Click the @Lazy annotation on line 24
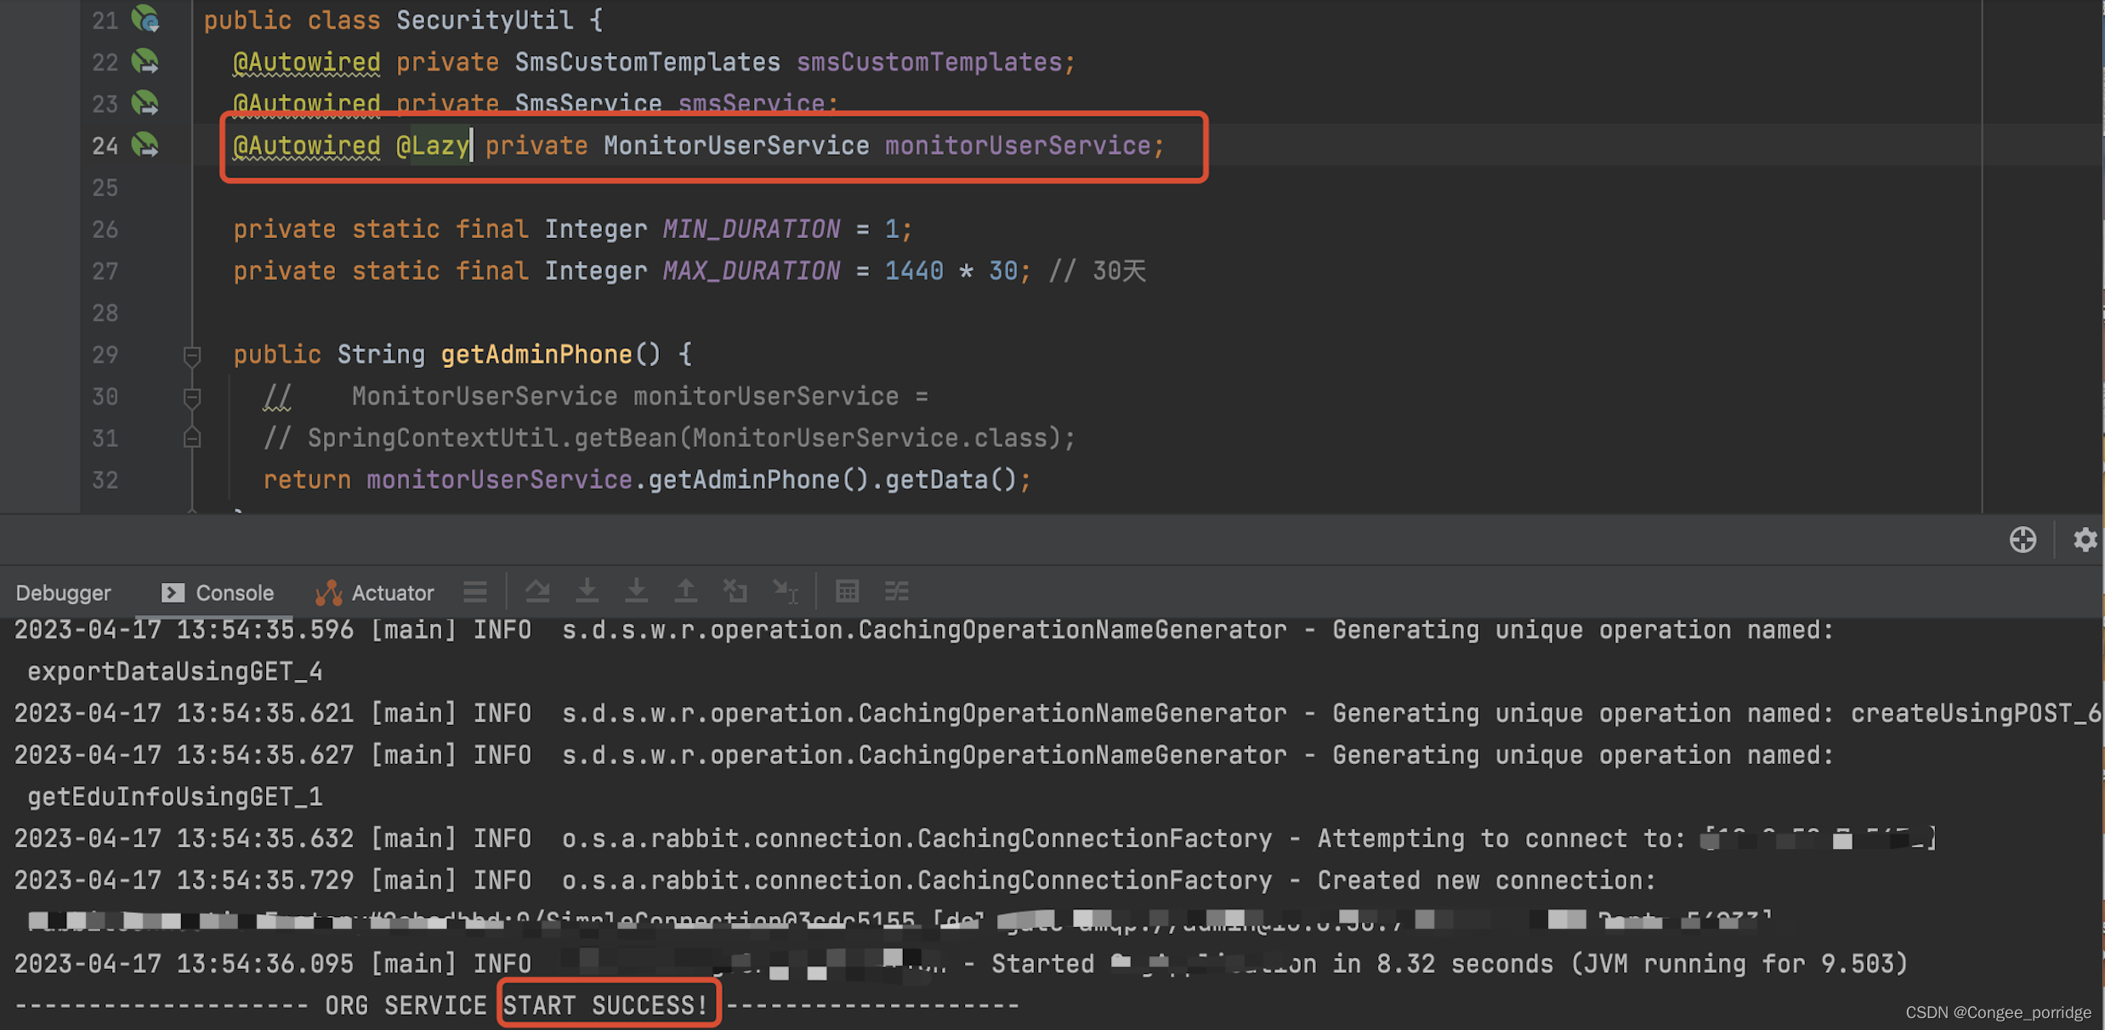 click(x=433, y=145)
